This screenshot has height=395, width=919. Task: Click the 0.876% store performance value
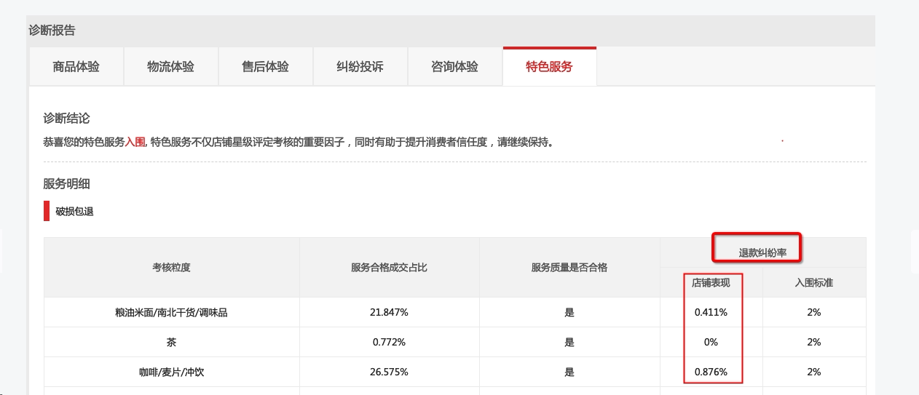point(711,372)
